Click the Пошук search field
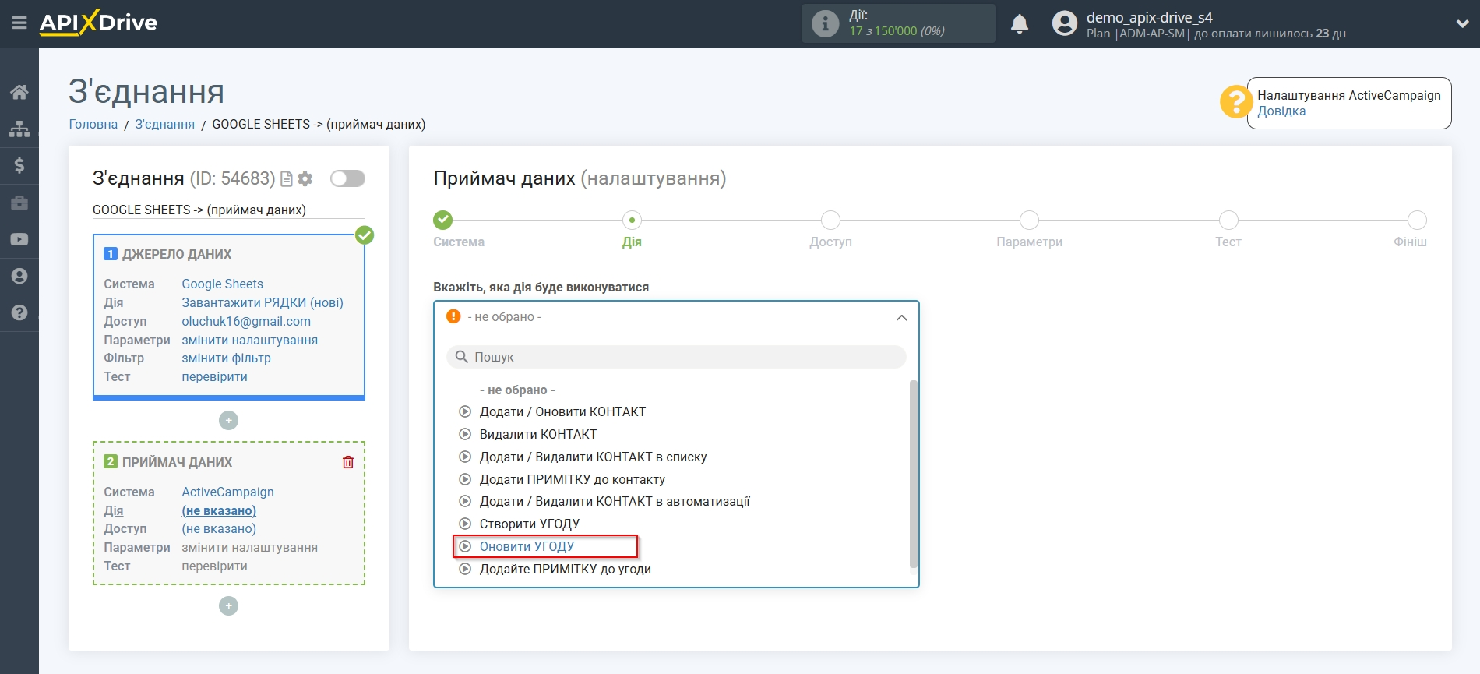1480x674 pixels. click(676, 357)
